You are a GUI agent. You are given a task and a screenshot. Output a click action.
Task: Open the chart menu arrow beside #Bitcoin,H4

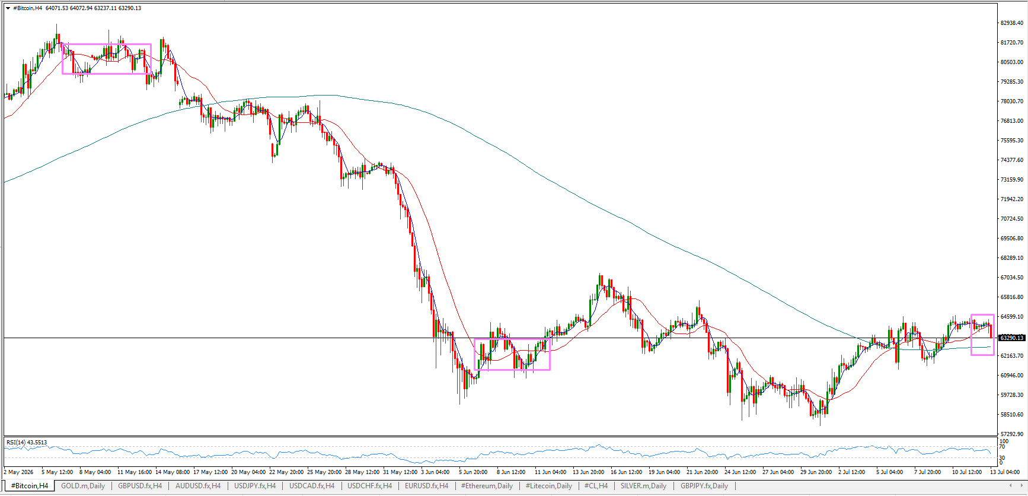8,8
